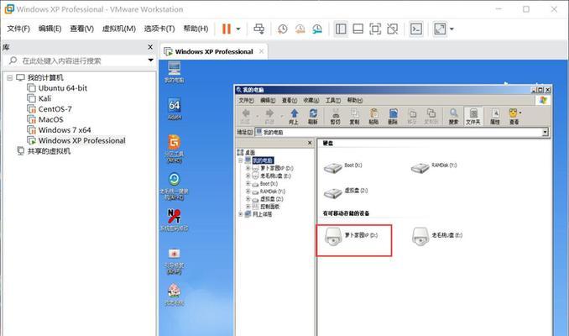Click the NT password tool desktop icon
569x336 pixels.
175,220
